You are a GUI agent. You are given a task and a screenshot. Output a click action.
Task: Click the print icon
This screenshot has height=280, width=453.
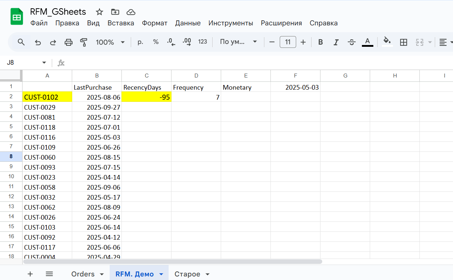click(68, 42)
